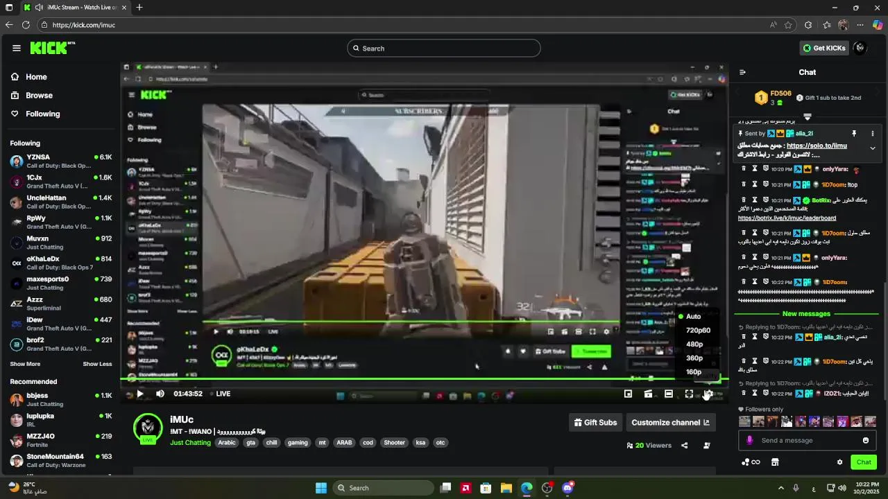Open maxesports0 channel in sidebar
The height and width of the screenshot is (499, 888).
click(60, 283)
